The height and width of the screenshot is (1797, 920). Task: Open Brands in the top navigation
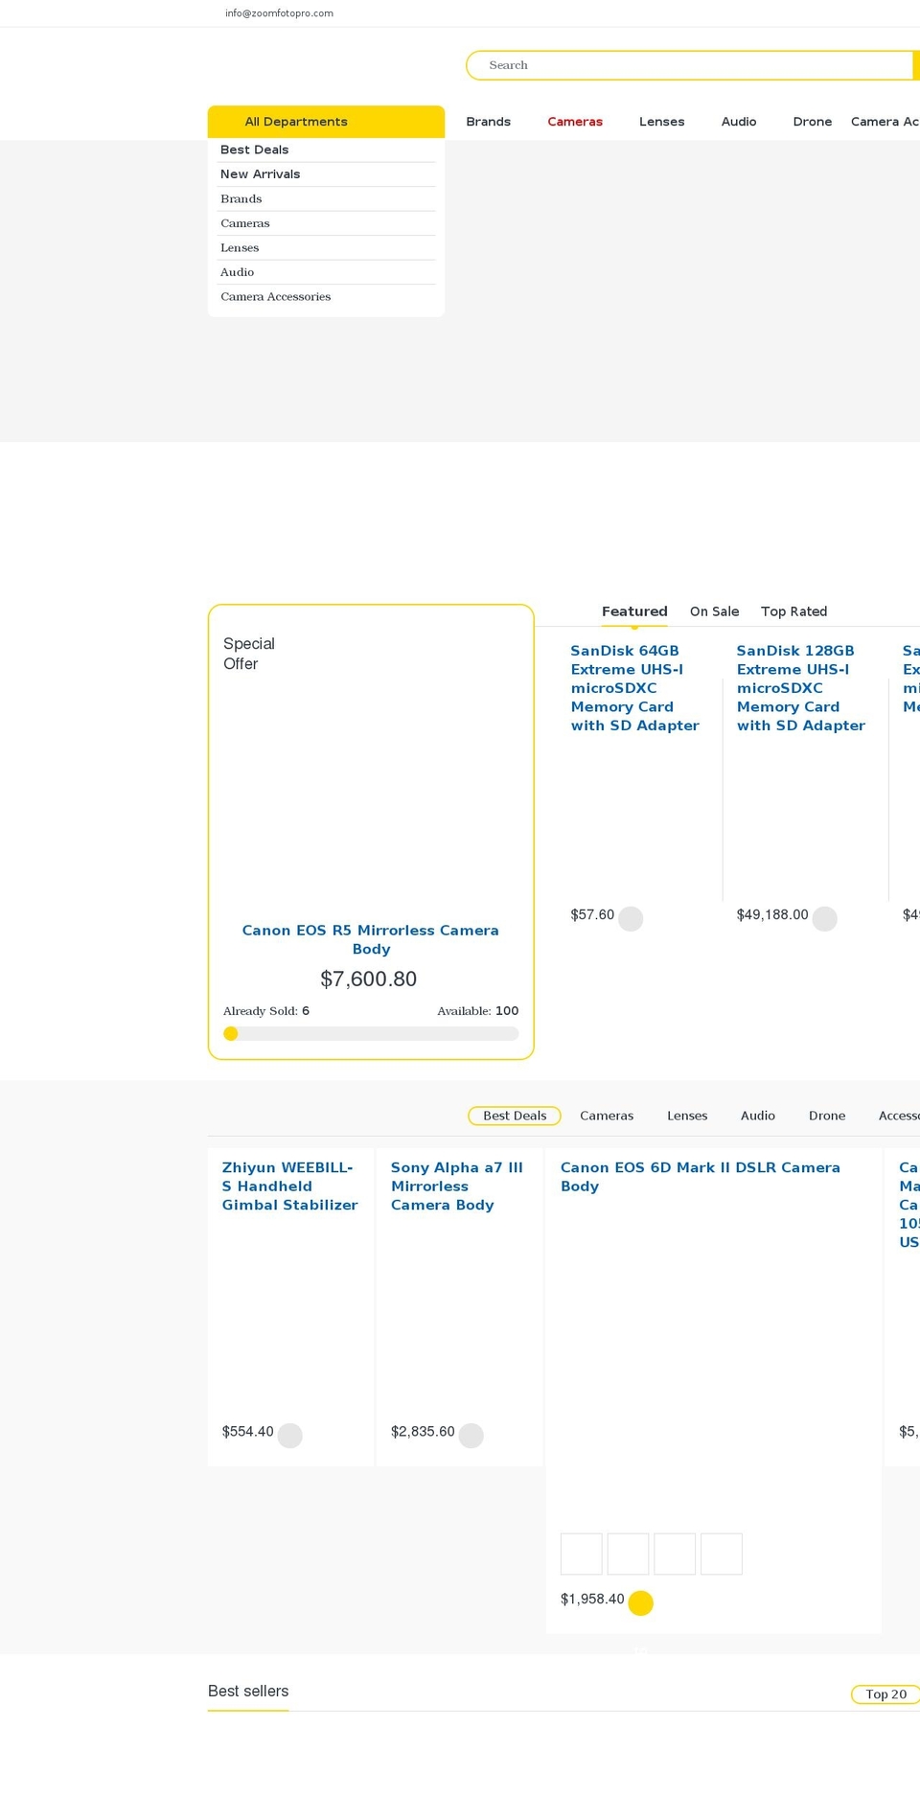coord(488,122)
